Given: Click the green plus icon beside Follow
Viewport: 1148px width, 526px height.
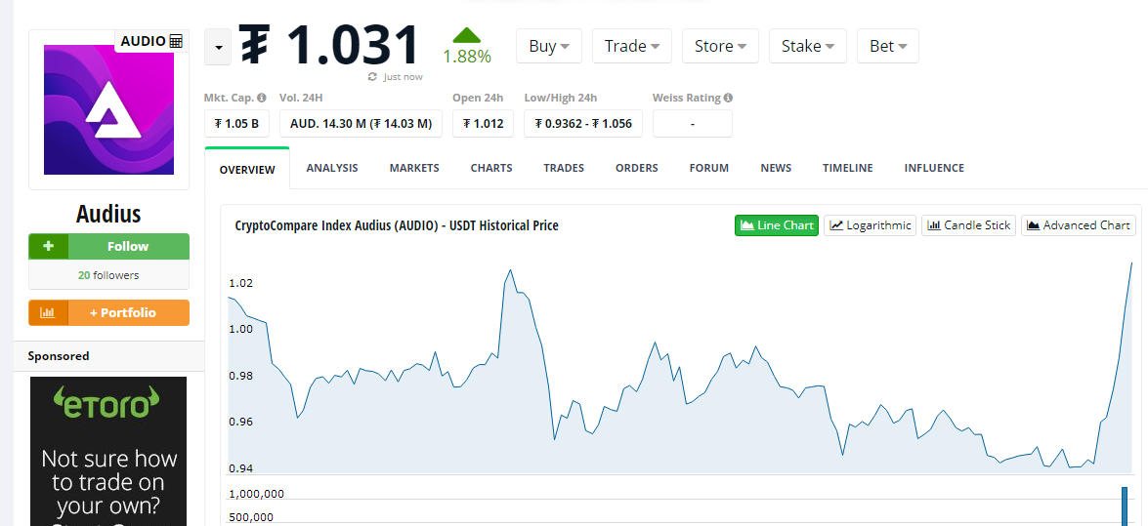Looking at the screenshot, I should click(48, 247).
